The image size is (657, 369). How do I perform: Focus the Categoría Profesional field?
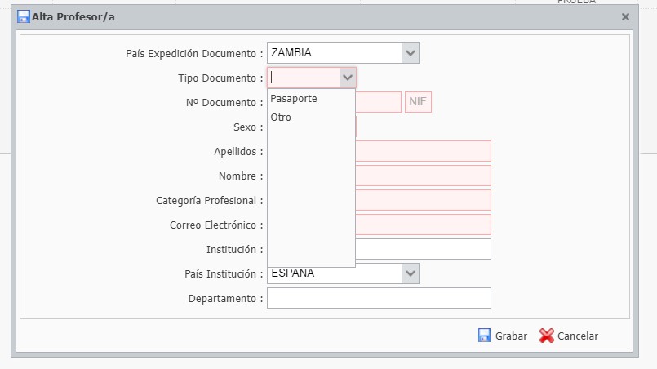(x=423, y=201)
